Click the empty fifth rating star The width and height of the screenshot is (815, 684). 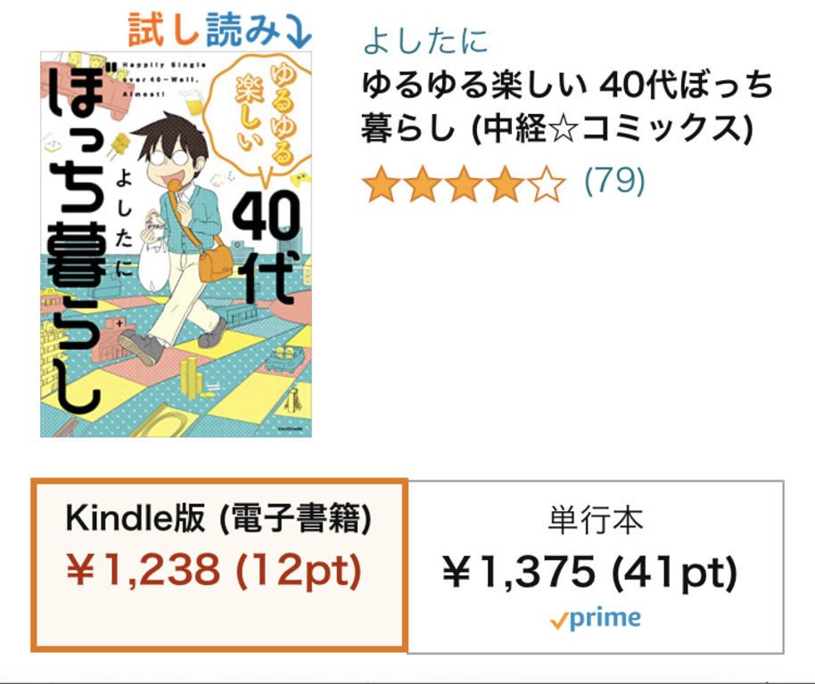point(546,185)
